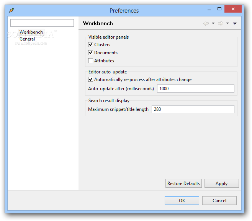Select General in the preferences tree
Viewport: 252px width, 221px height.
27,39
